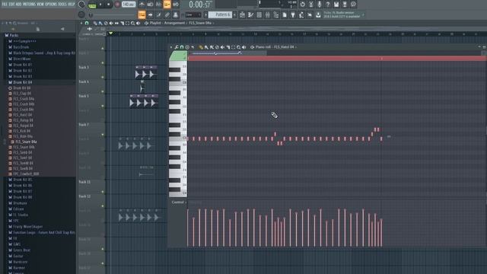This screenshot has width=487, height=274.
Task: Click the FL Studio version available notification
Action: pyautogui.click(x=342, y=14)
